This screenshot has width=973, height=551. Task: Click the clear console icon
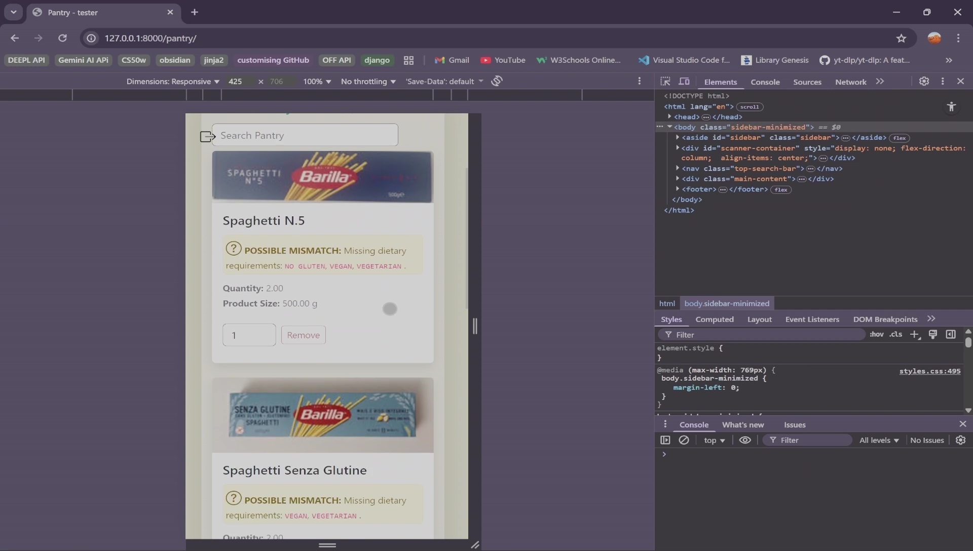(685, 440)
